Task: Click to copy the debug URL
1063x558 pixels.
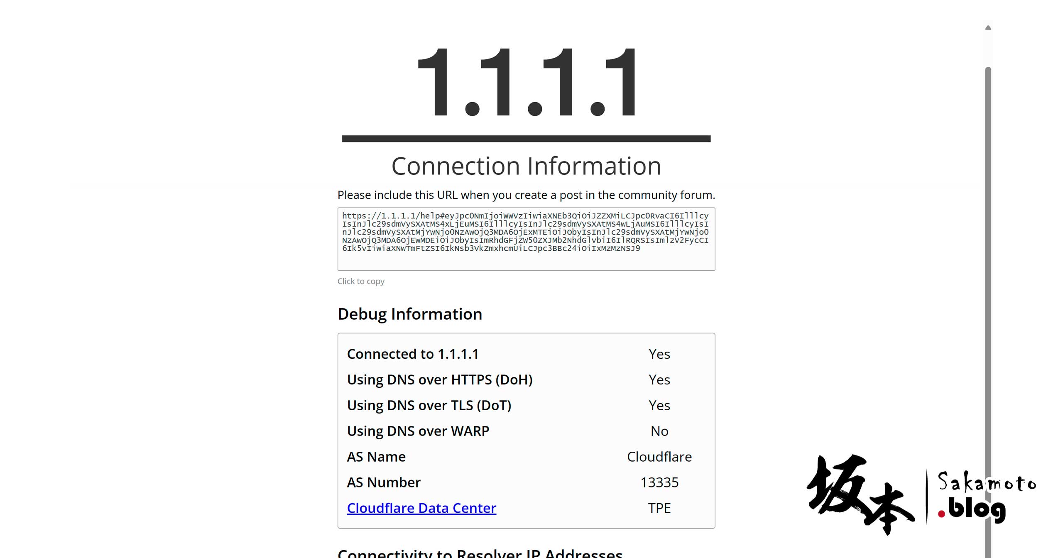Action: pos(361,281)
